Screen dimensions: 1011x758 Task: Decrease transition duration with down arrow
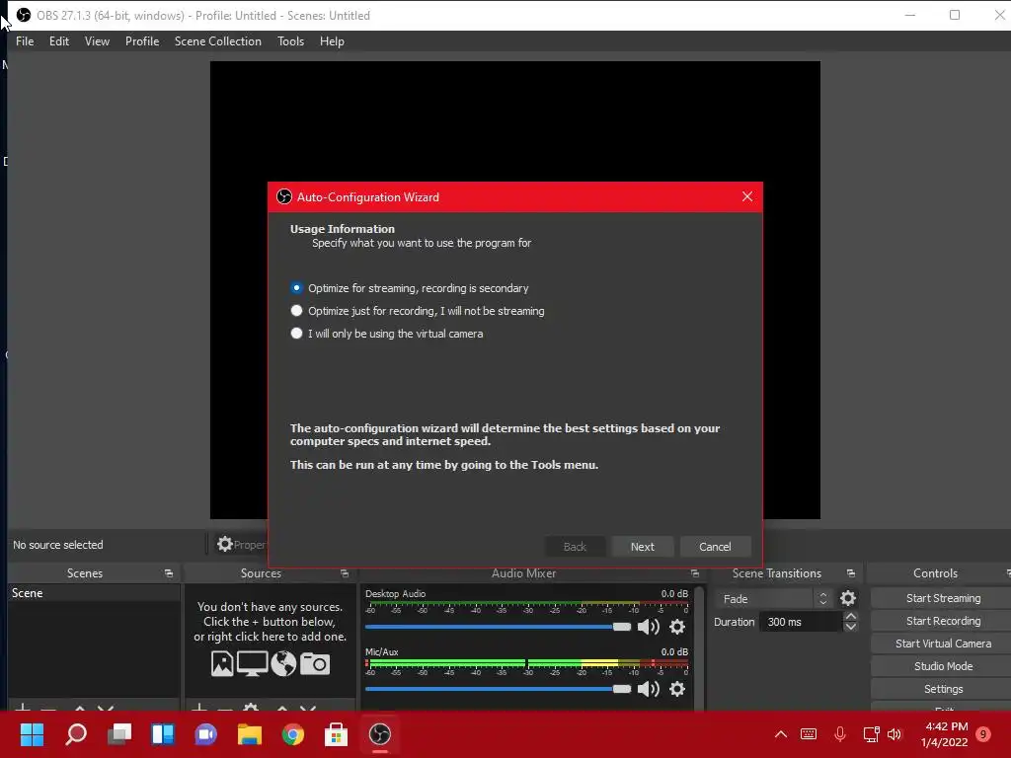click(850, 627)
